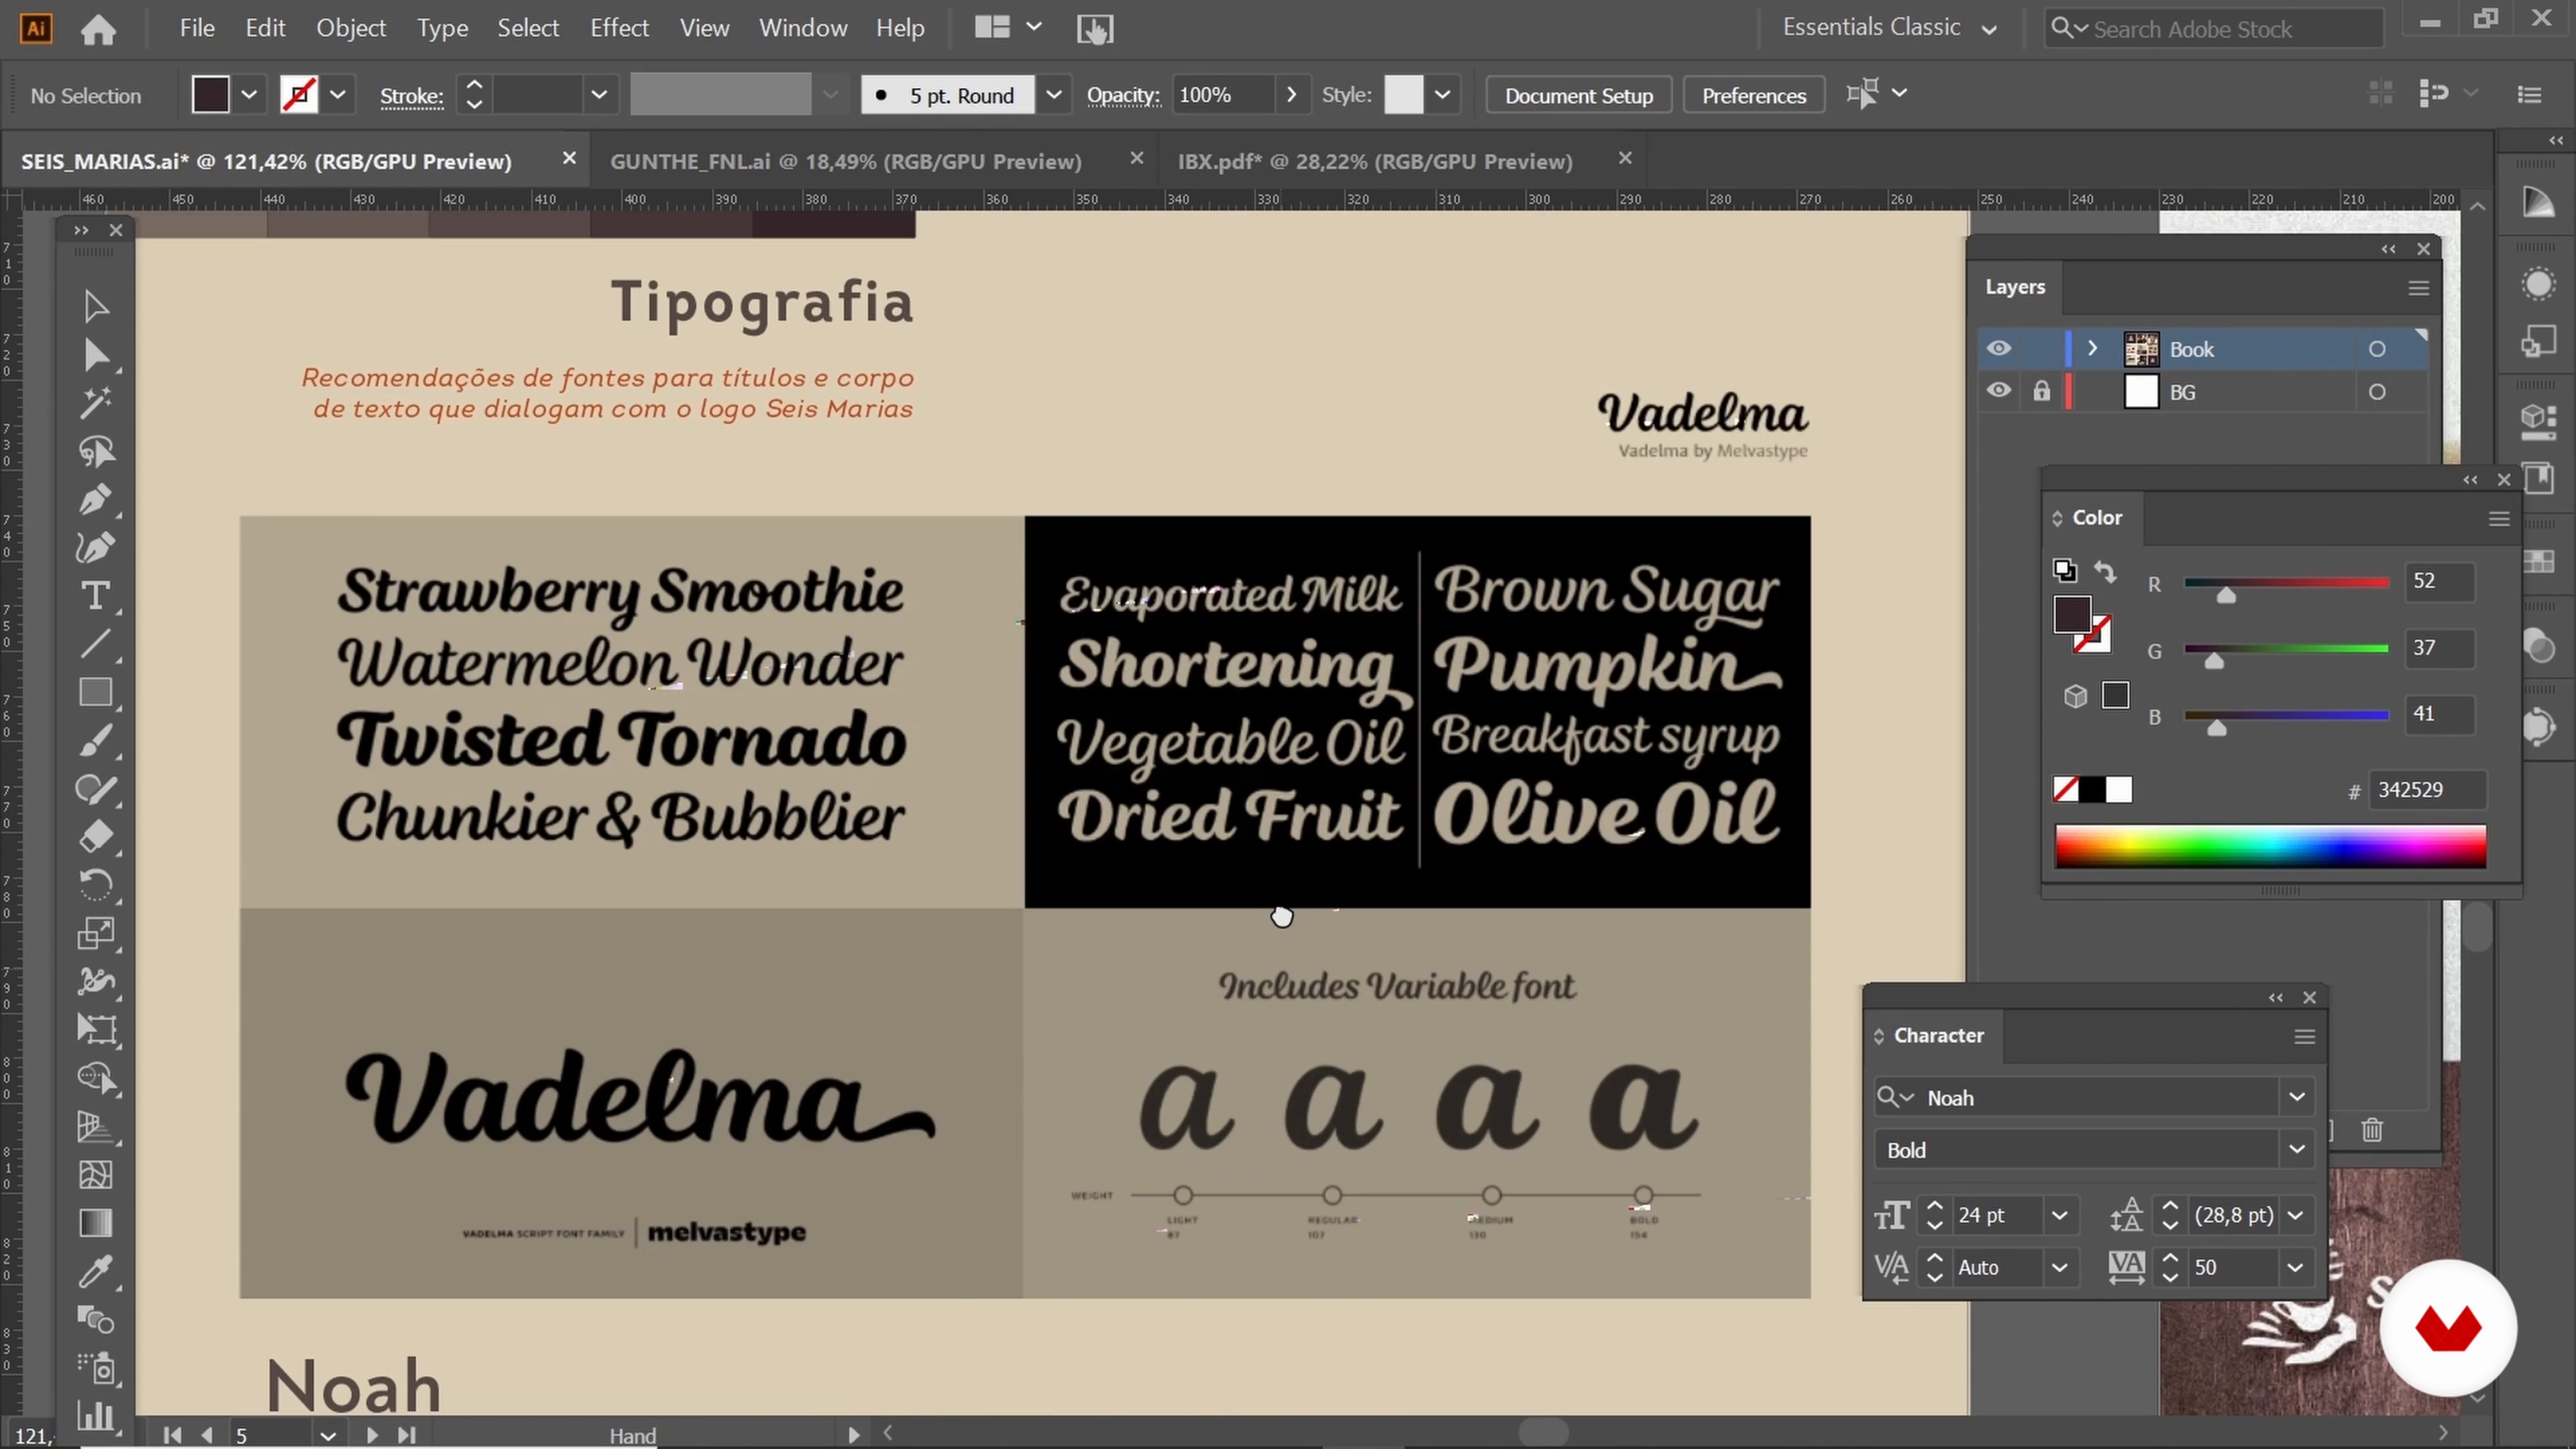Click the Preferences button
Viewport: 2576px width, 1449px height.
coord(1753,95)
